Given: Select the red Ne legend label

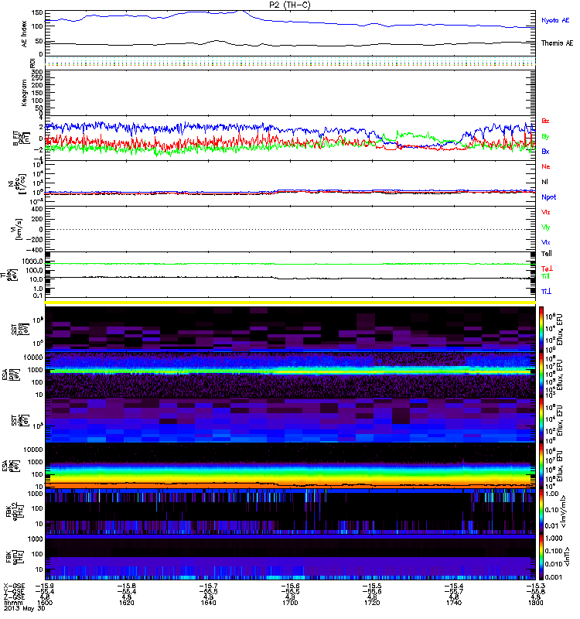Looking at the screenshot, I should pyautogui.click(x=546, y=166).
